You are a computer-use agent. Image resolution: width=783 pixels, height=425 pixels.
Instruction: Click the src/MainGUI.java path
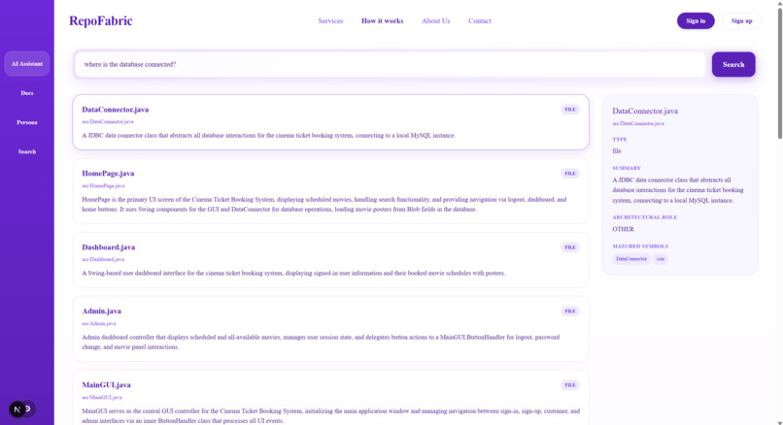click(x=102, y=398)
